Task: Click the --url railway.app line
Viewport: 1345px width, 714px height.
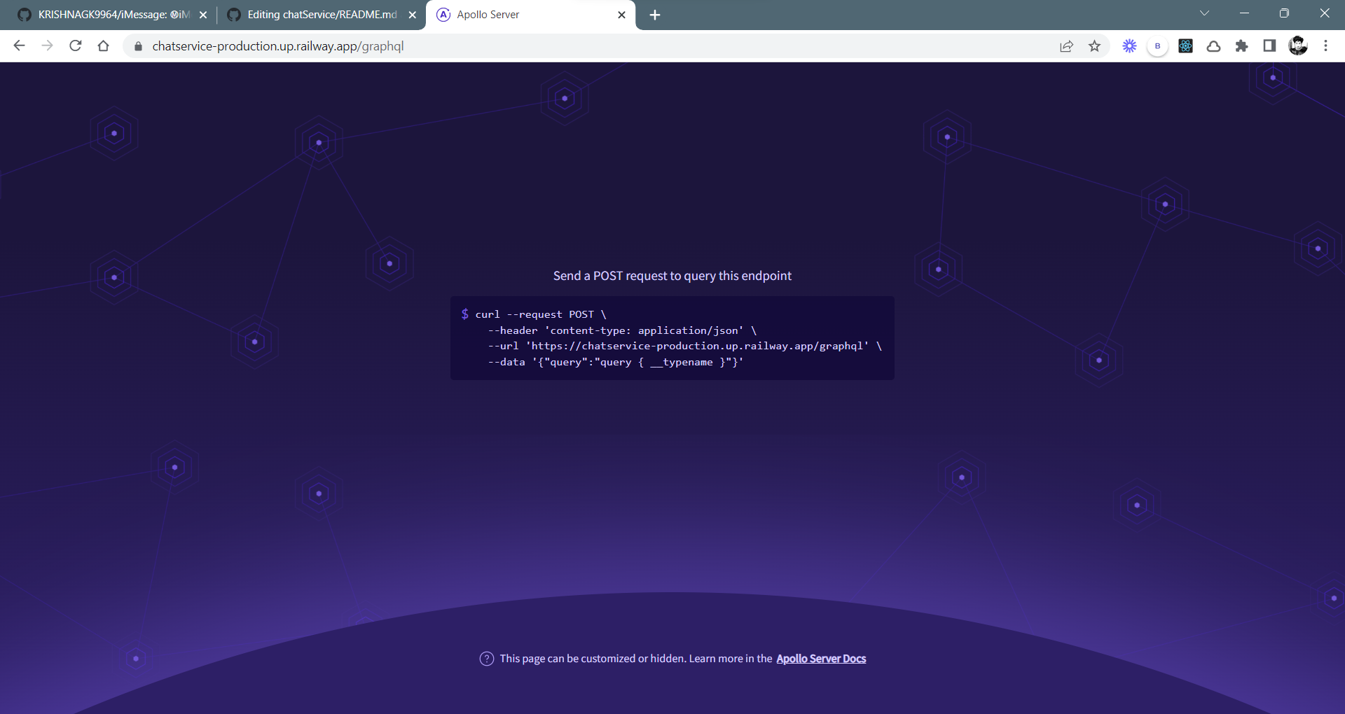Action: point(684,346)
